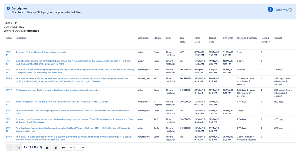Click the Target Date column header
This screenshot has width=298, height=155.
pos(212,40)
